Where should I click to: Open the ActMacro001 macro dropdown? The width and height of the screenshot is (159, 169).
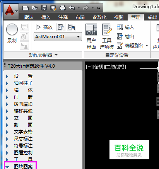coord(58,37)
